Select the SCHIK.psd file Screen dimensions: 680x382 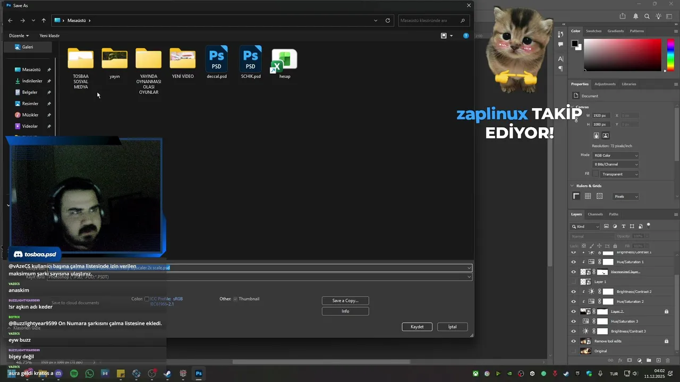[251, 62]
